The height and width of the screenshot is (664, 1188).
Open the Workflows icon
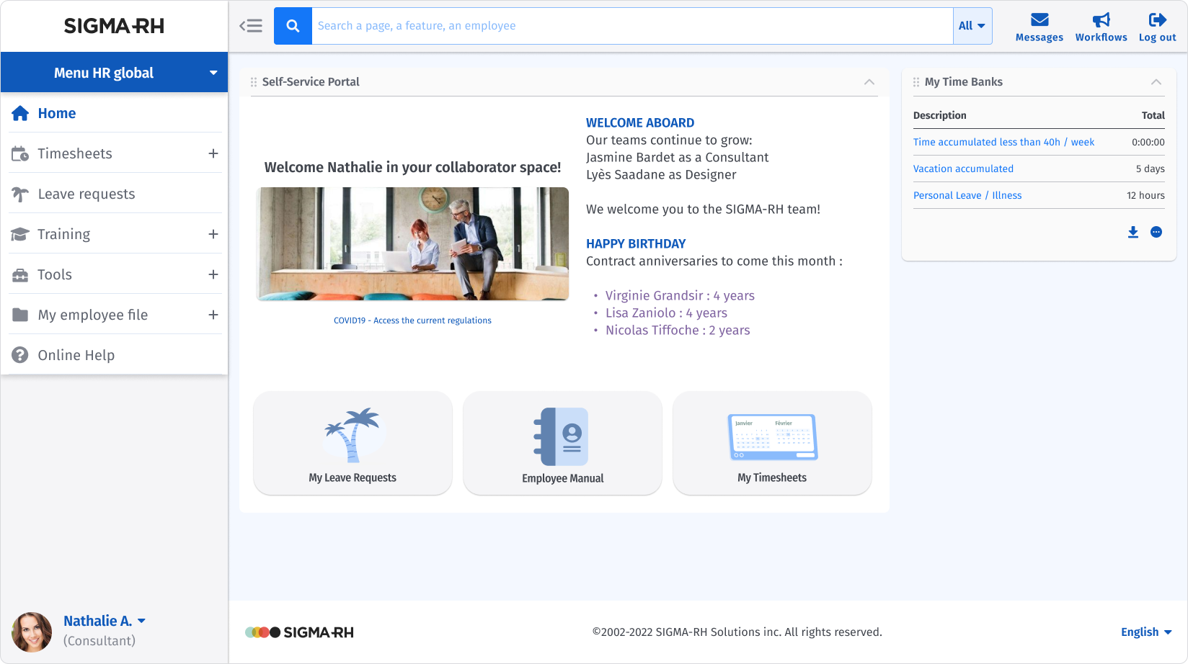coord(1101,21)
